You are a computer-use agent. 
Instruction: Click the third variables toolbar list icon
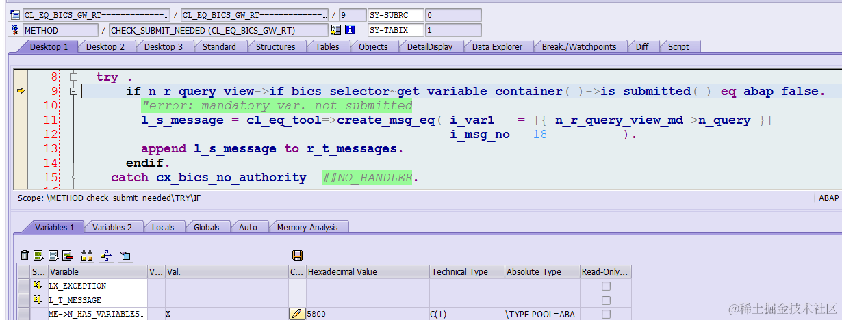[53, 255]
